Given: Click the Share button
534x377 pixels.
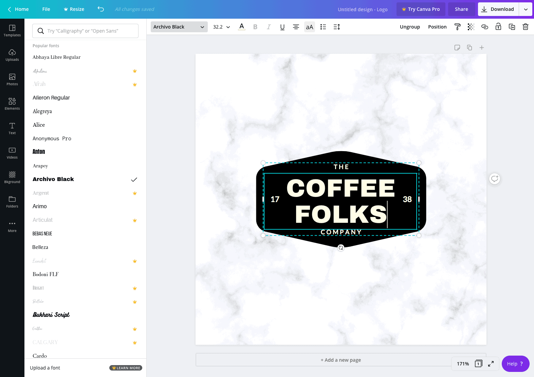Looking at the screenshot, I should click(461, 9).
